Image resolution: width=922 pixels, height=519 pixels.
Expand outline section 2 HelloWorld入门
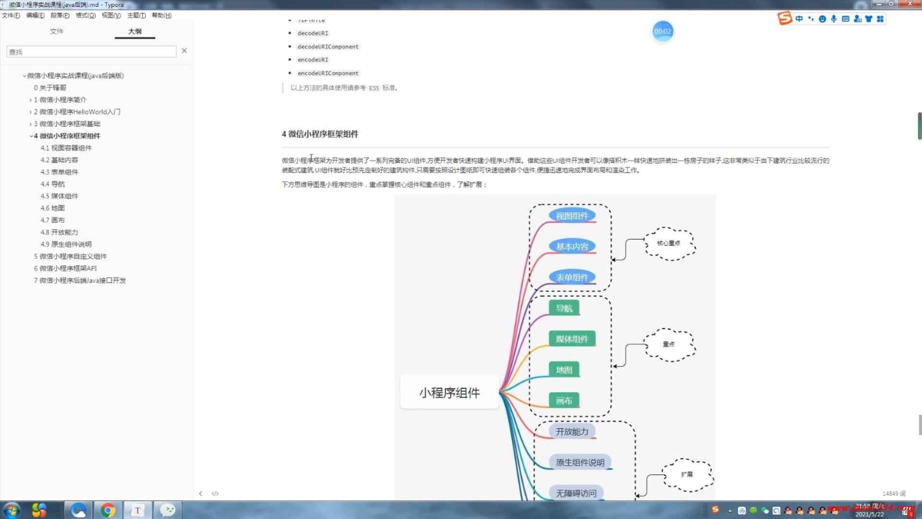tap(30, 112)
